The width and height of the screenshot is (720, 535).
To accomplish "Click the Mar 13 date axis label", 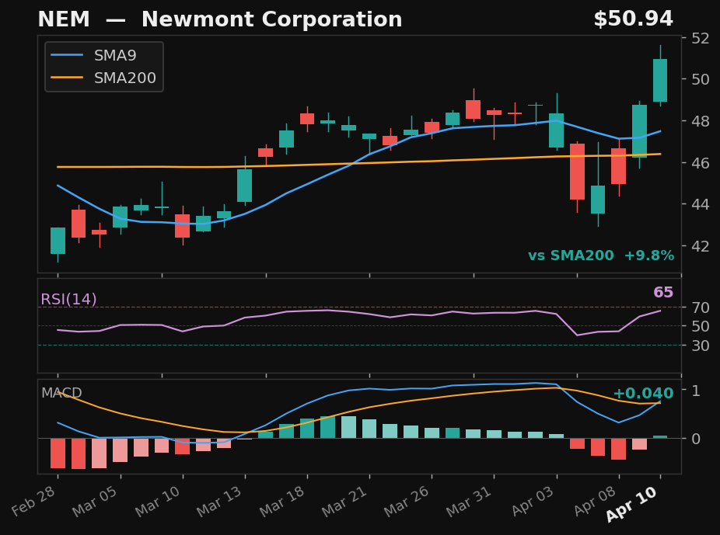I will [x=220, y=501].
